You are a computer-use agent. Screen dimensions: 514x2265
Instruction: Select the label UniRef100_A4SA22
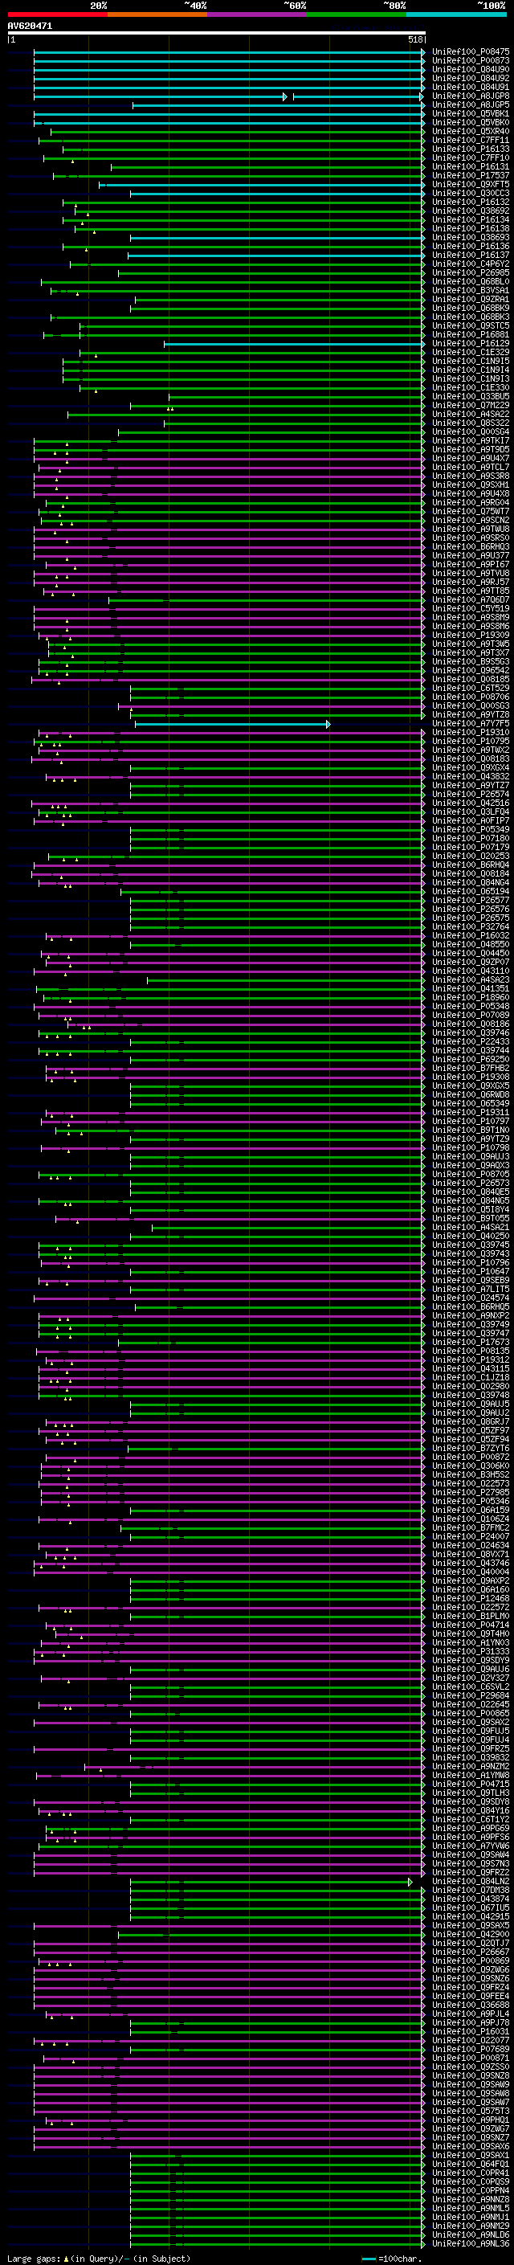coord(471,414)
